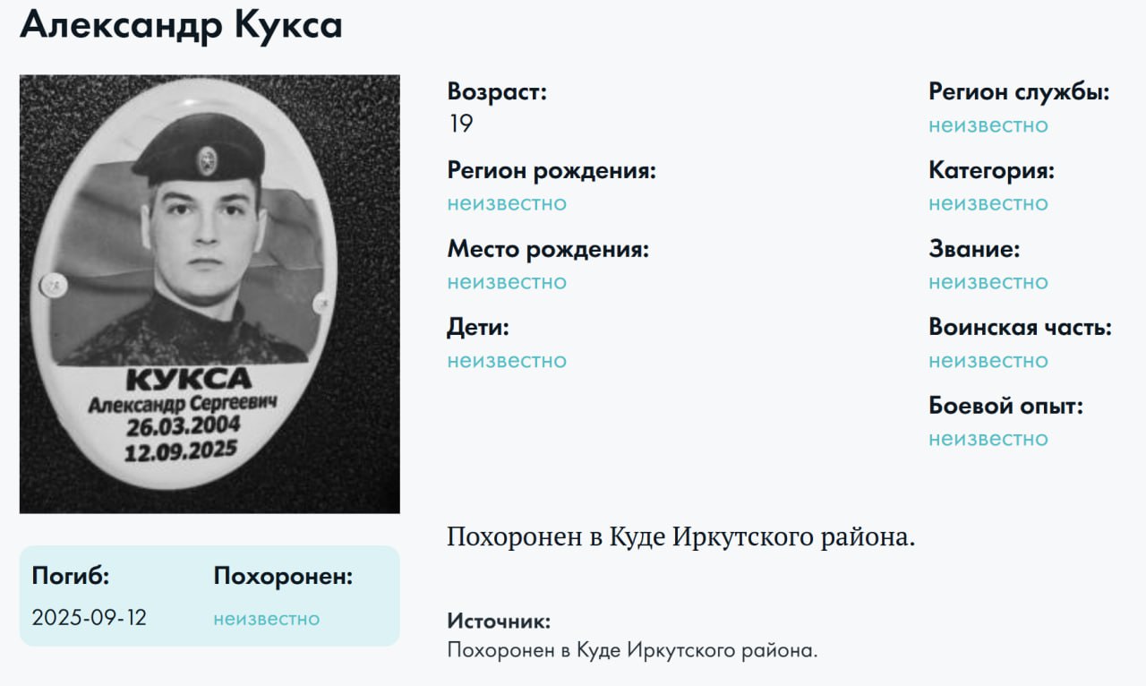The height and width of the screenshot is (686, 1146).
Task: Click the 'Воинская часть:' label
Action: (1020, 328)
